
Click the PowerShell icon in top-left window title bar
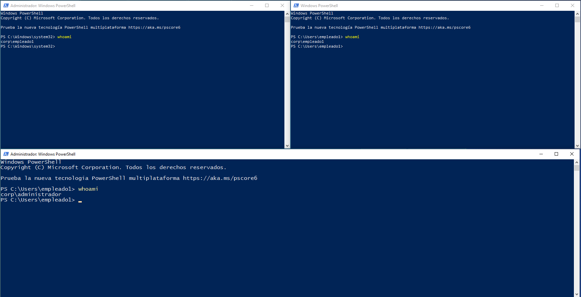[x=6, y=5]
